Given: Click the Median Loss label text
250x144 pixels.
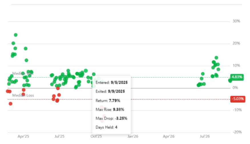Looking at the screenshot, I should [23, 95].
